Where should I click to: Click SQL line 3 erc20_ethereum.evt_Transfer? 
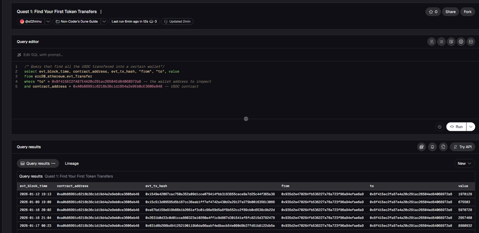pyautogui.click(x=63, y=76)
